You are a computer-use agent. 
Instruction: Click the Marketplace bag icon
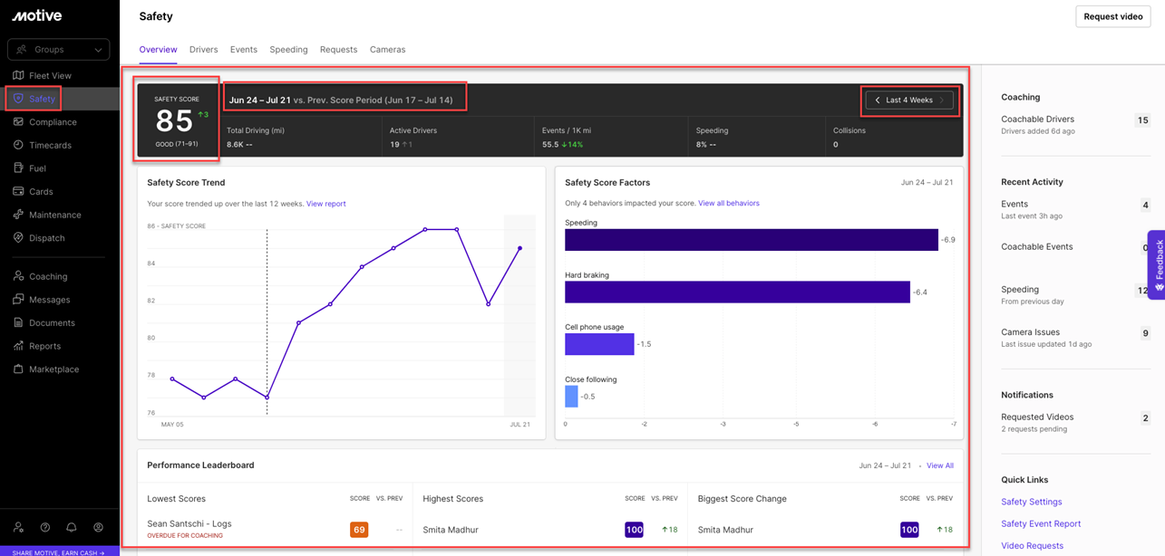click(x=18, y=369)
